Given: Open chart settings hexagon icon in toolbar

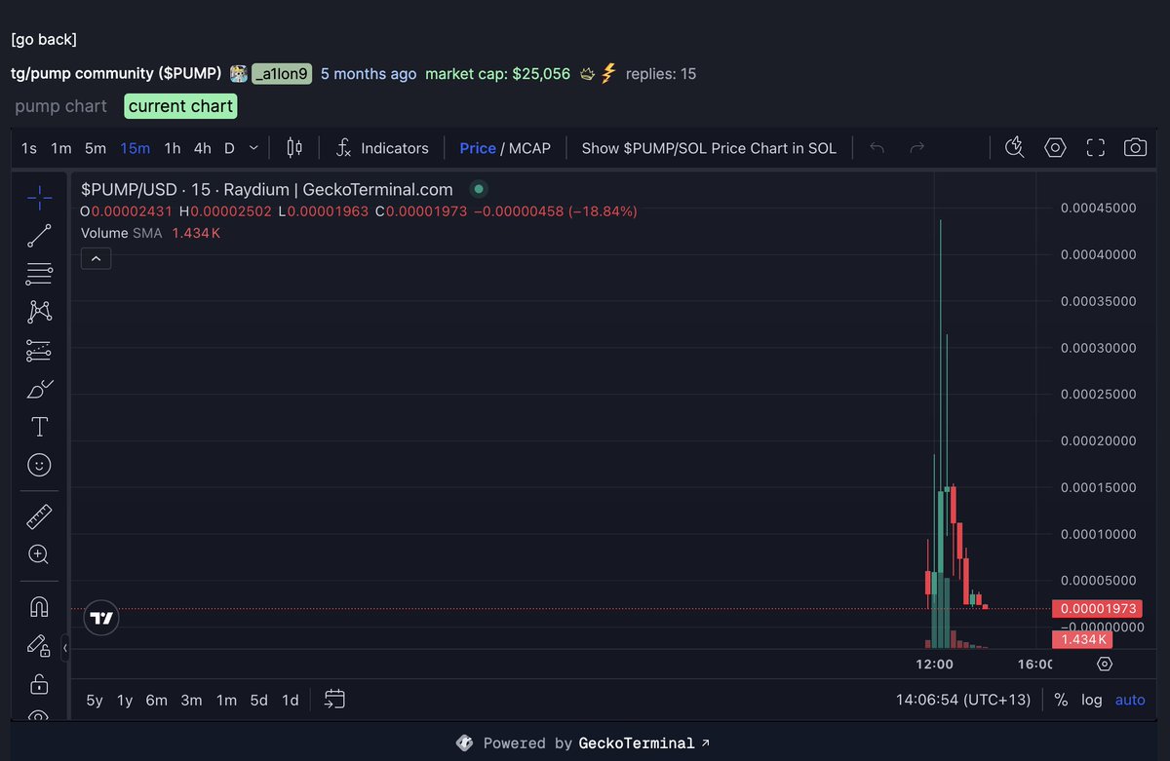Looking at the screenshot, I should (x=1055, y=148).
